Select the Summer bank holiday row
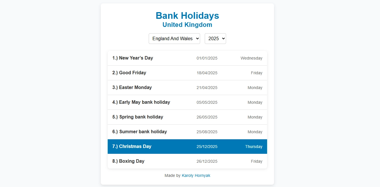 point(187,132)
